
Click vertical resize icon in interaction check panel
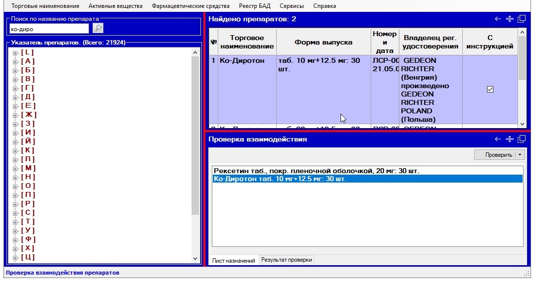pos(510,140)
